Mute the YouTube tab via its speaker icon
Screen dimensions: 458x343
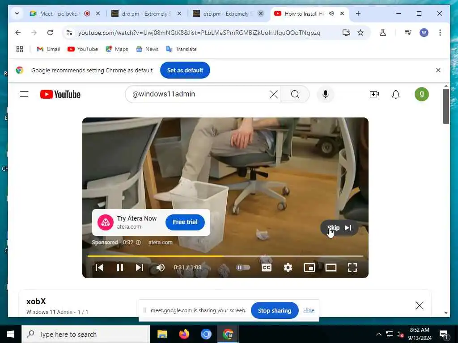(x=331, y=13)
